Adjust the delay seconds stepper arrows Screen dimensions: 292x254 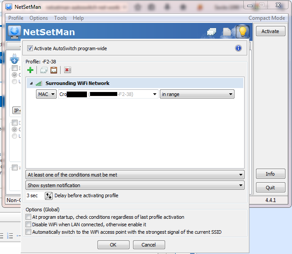click(x=49, y=195)
